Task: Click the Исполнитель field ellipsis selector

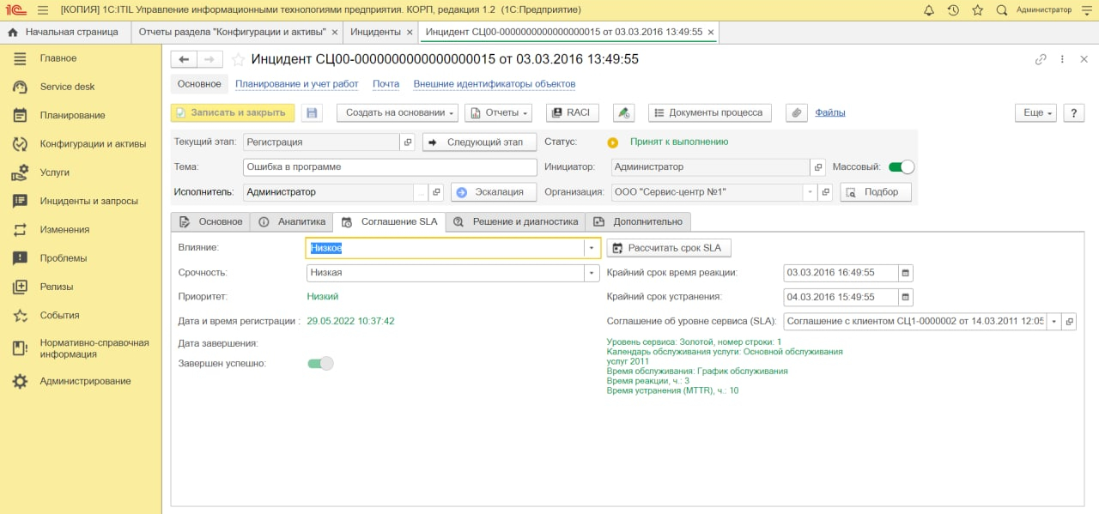Action: click(x=421, y=192)
